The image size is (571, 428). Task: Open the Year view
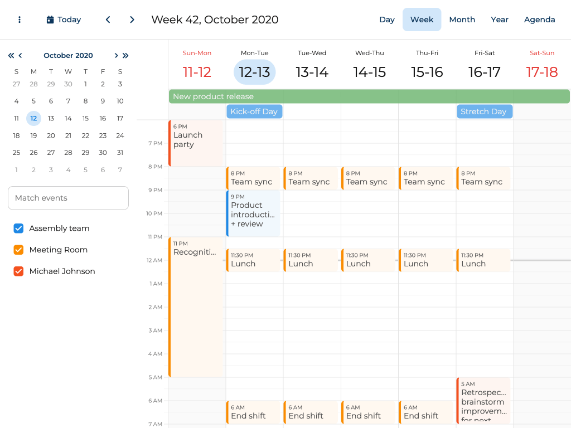click(499, 20)
